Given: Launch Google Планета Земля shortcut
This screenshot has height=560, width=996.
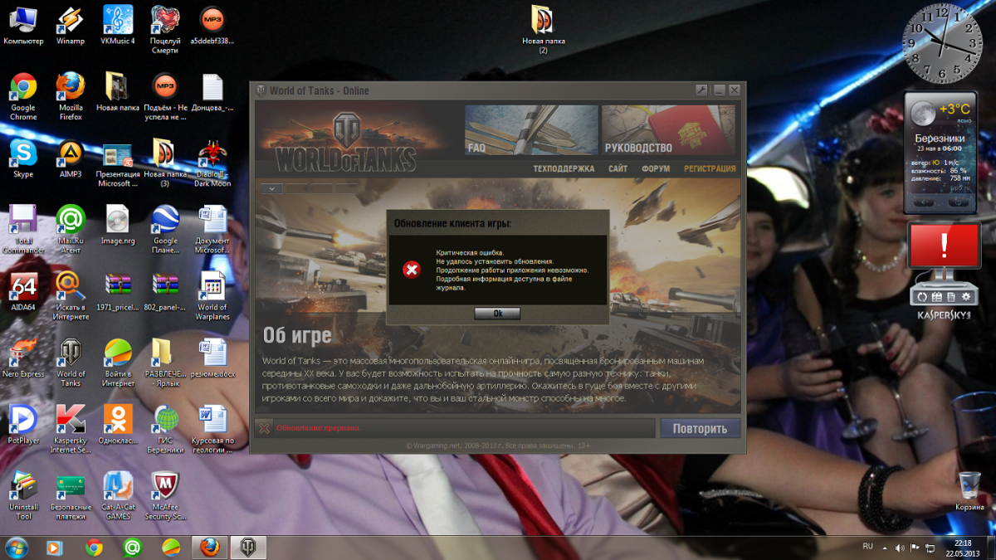Looking at the screenshot, I should click(x=165, y=230).
